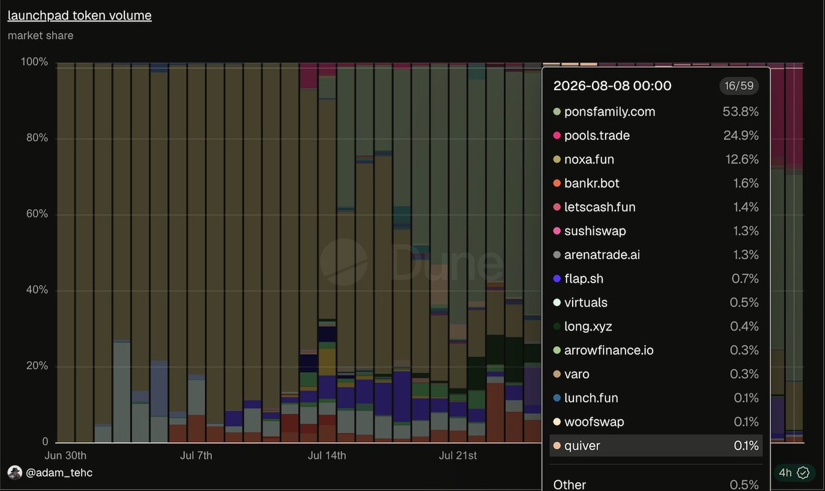The height and width of the screenshot is (491, 825).
Task: Click the Other 0.5% summary row
Action: pyautogui.click(x=656, y=484)
